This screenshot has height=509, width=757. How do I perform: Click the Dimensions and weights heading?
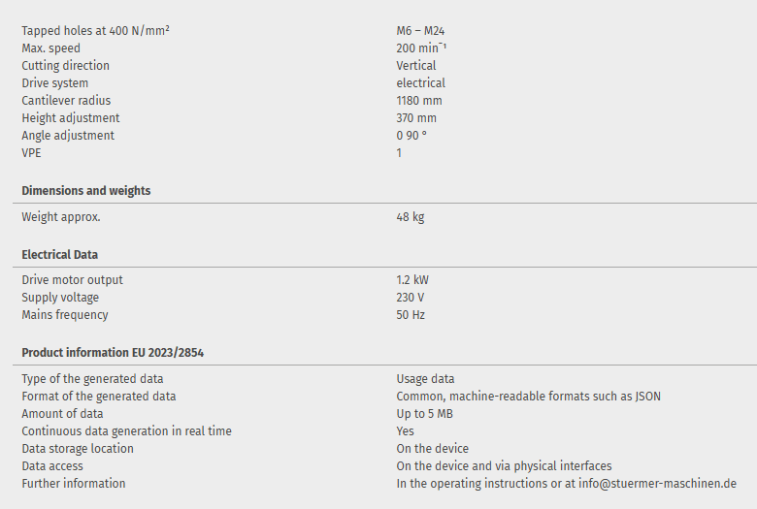(86, 191)
